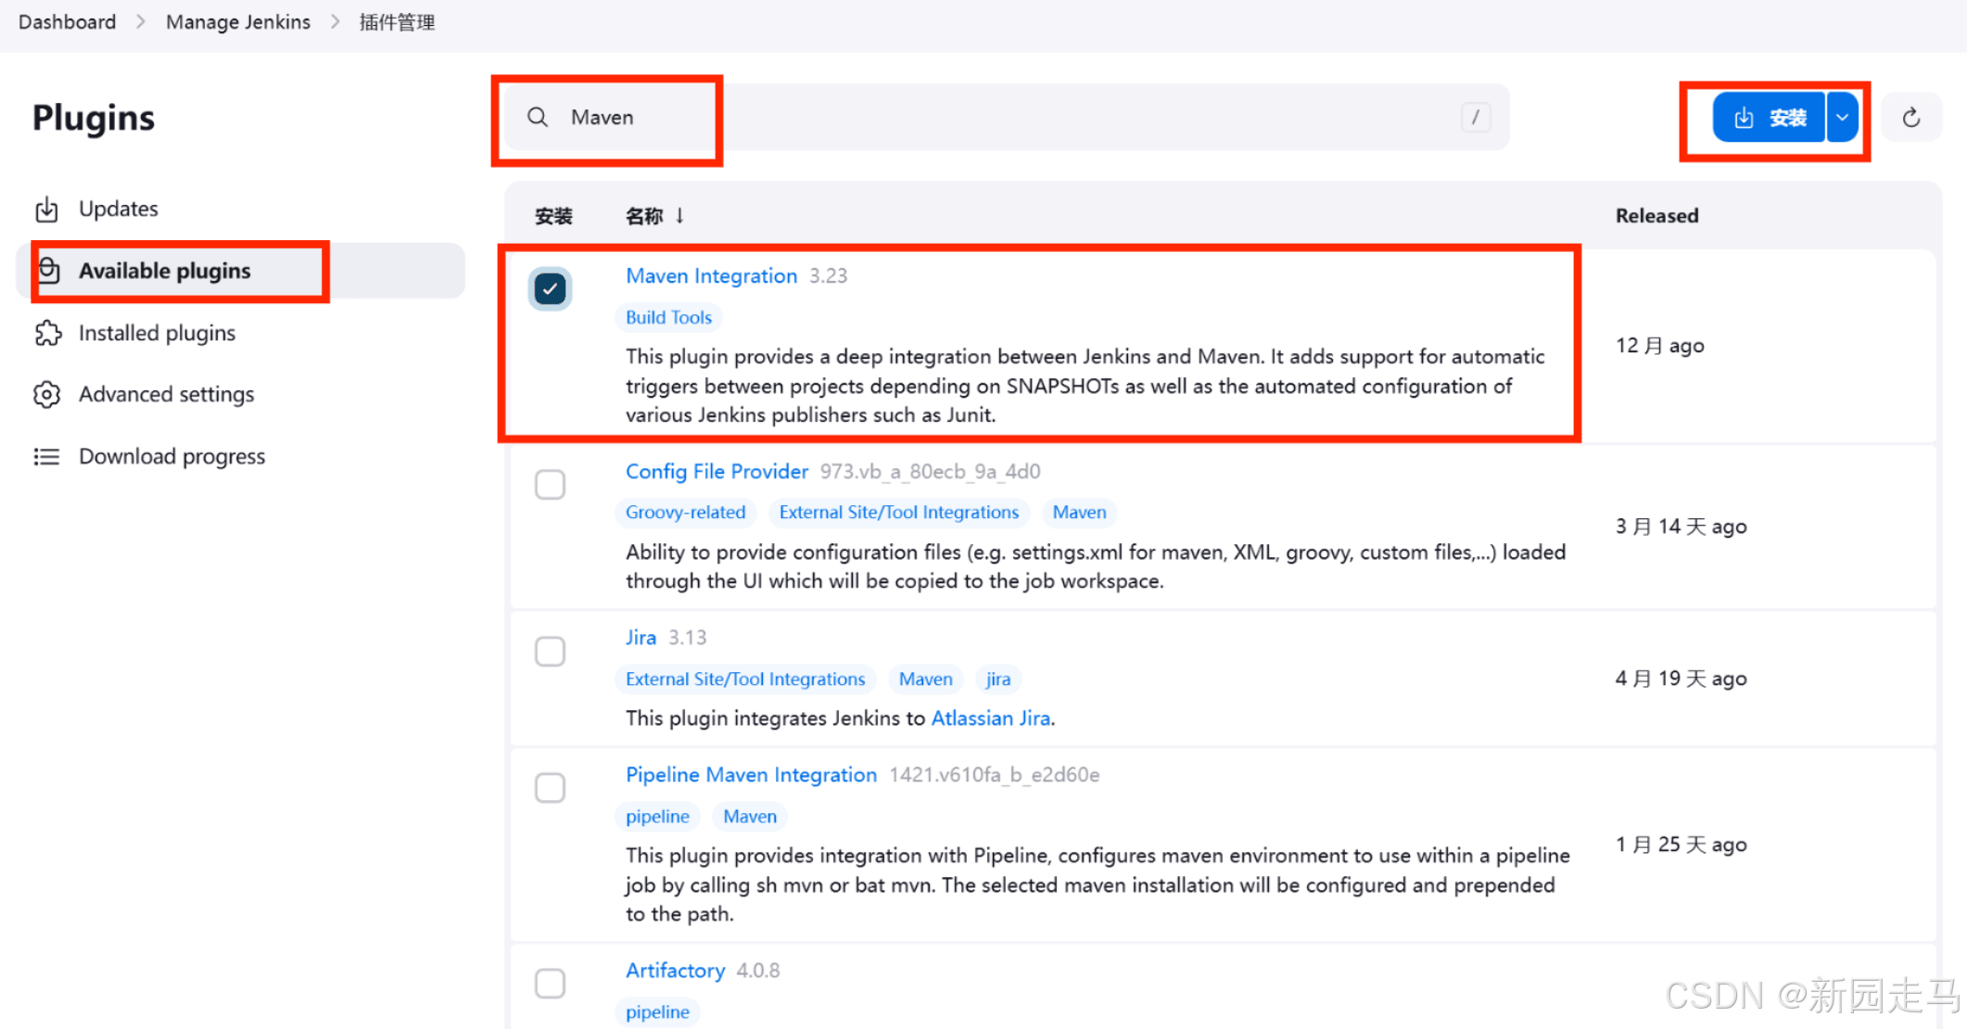
Task: Click the pipeline tag under Artifactory
Action: pyautogui.click(x=657, y=1012)
